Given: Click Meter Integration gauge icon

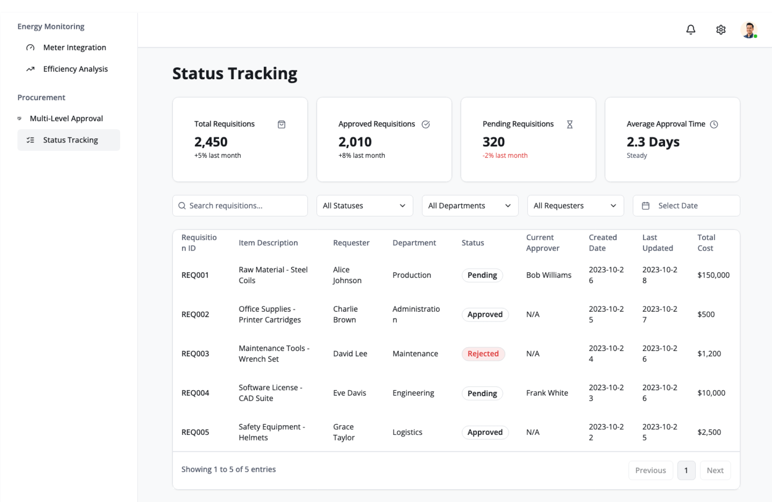Looking at the screenshot, I should pos(31,47).
